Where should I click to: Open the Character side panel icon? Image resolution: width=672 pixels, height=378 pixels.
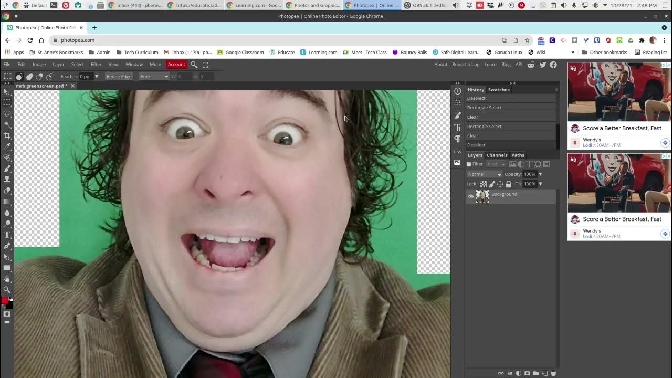click(457, 128)
